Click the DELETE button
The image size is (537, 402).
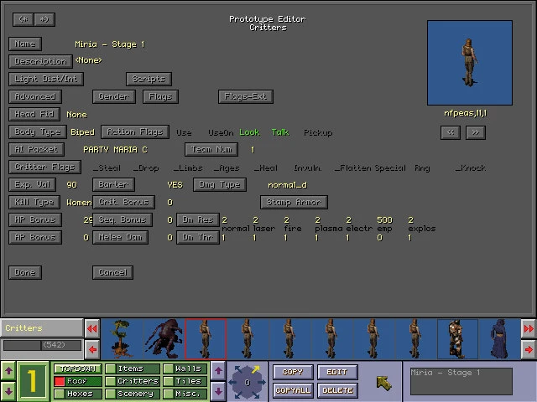tap(337, 390)
